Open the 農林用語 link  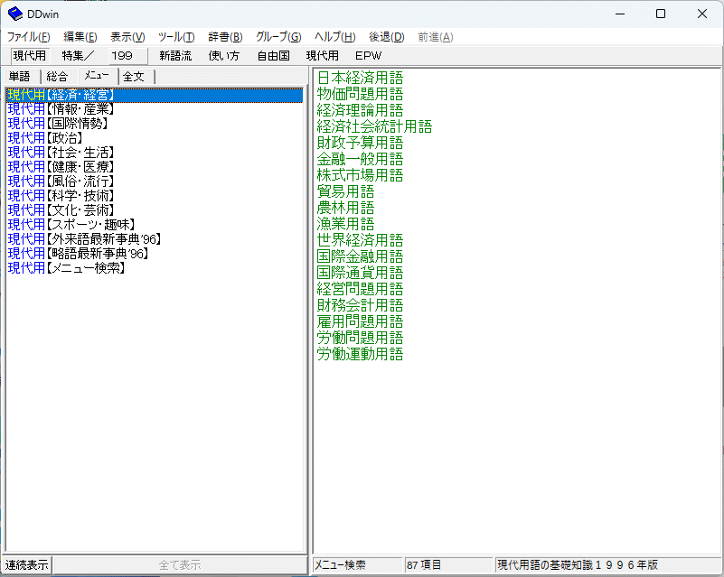[x=345, y=208]
